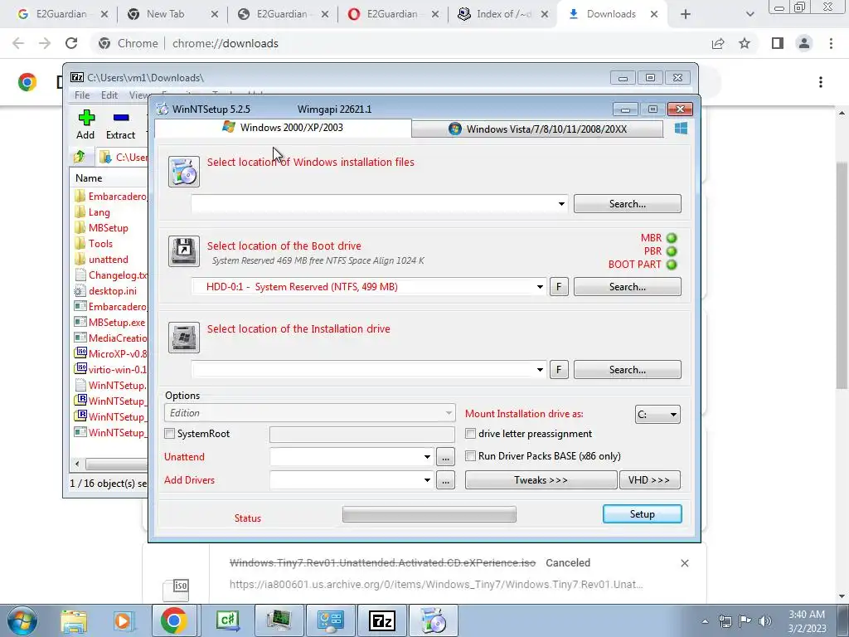The height and width of the screenshot is (637, 849).
Task: Click the BOOT PART green status light
Action: (672, 265)
